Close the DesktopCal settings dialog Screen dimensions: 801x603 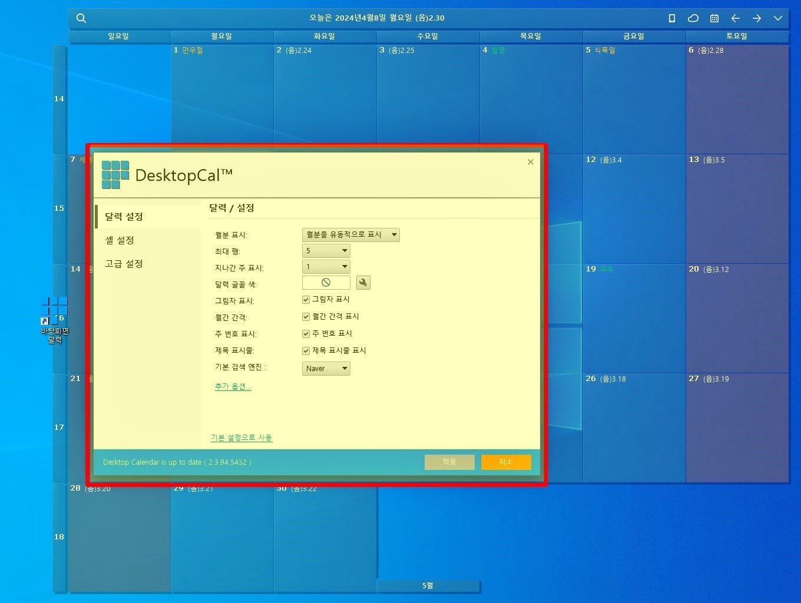531,162
